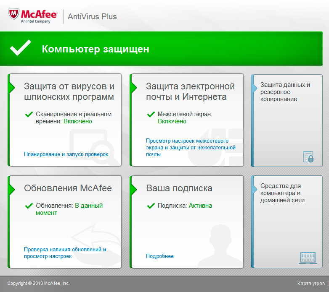
Task: Click the Компьютер защищен status banner text
Action: pos(96,49)
